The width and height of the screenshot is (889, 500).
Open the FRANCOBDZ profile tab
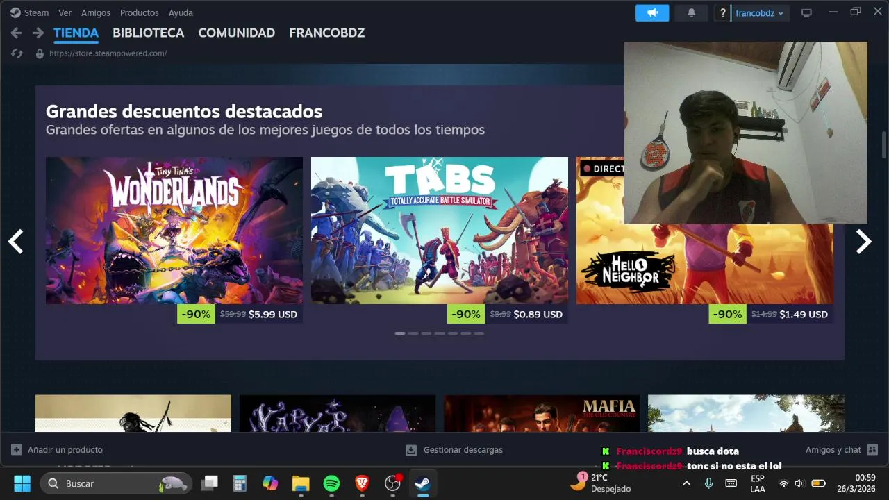click(326, 33)
